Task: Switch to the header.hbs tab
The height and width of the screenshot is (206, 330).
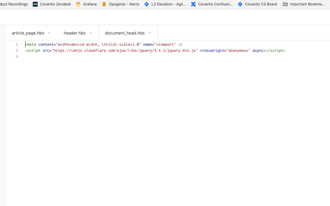Action: point(74,33)
